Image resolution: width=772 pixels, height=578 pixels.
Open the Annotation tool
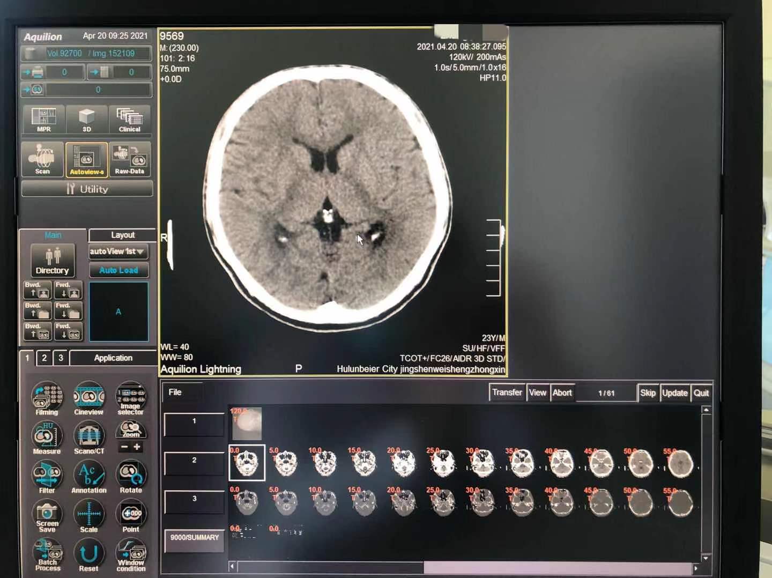88,476
